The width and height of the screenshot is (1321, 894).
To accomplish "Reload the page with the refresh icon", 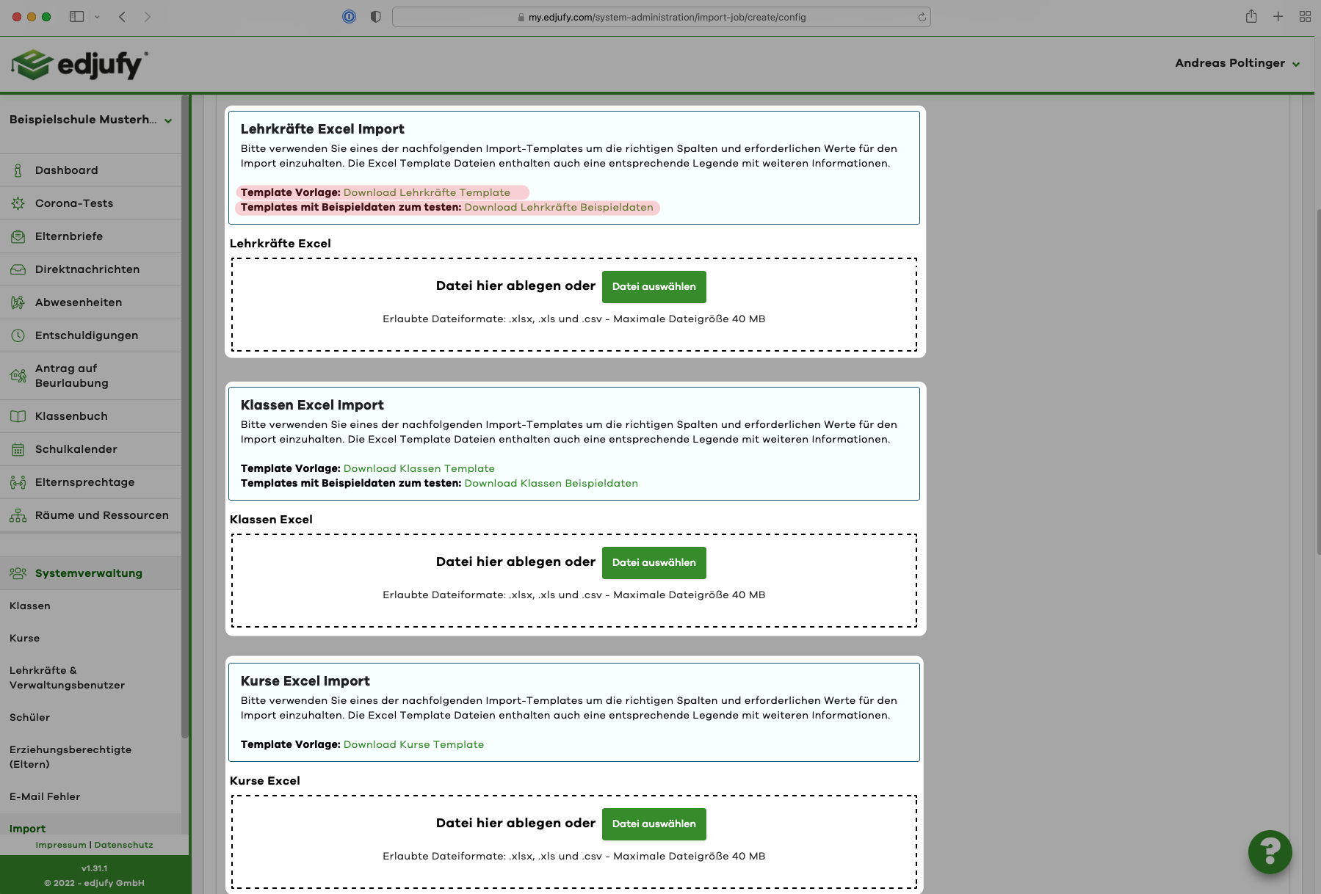I will tap(922, 17).
